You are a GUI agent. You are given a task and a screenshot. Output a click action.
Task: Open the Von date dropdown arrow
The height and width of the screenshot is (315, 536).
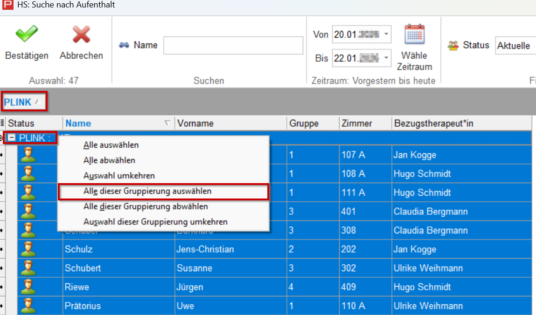coord(386,34)
